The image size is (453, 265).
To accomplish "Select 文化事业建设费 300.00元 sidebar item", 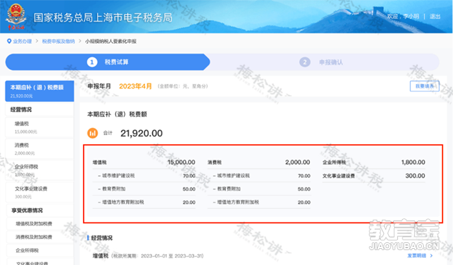I will [x=39, y=192].
